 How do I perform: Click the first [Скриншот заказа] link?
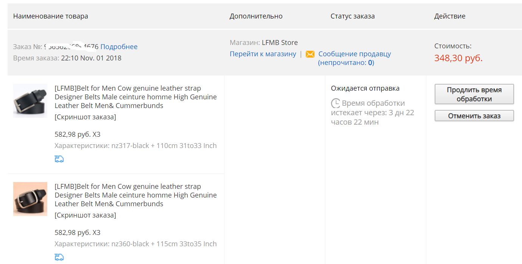(85, 117)
